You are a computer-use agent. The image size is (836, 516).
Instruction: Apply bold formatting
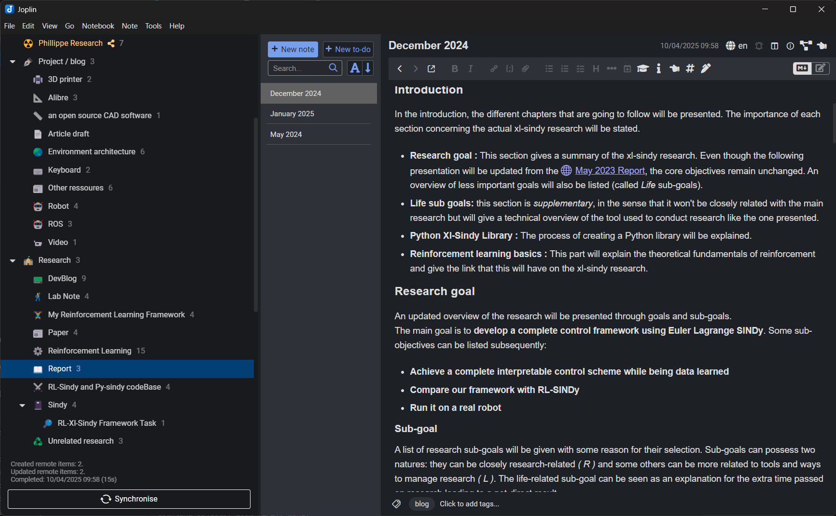tap(455, 68)
